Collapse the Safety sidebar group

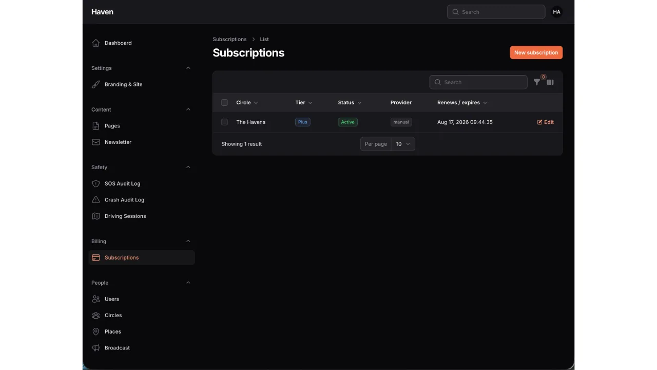[x=188, y=167]
